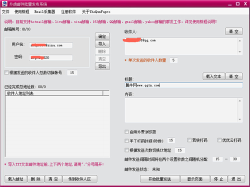Minimize the window
This screenshot has height=187, width=250.
click(230, 4)
